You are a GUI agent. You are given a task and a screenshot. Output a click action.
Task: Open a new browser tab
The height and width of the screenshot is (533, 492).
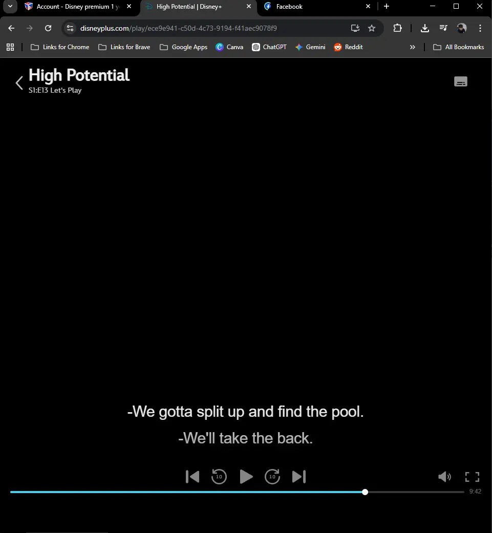point(387,6)
